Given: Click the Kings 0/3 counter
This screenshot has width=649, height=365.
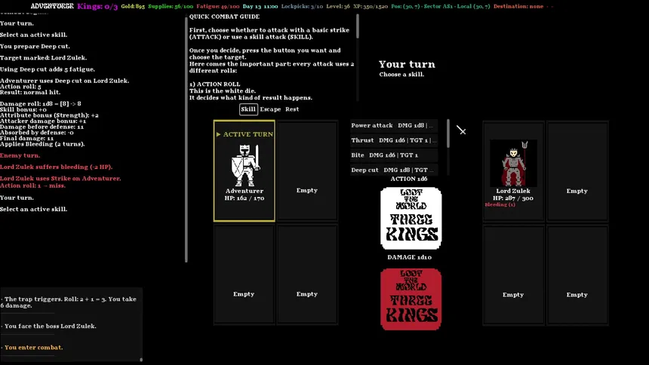Looking at the screenshot, I should [x=97, y=6].
